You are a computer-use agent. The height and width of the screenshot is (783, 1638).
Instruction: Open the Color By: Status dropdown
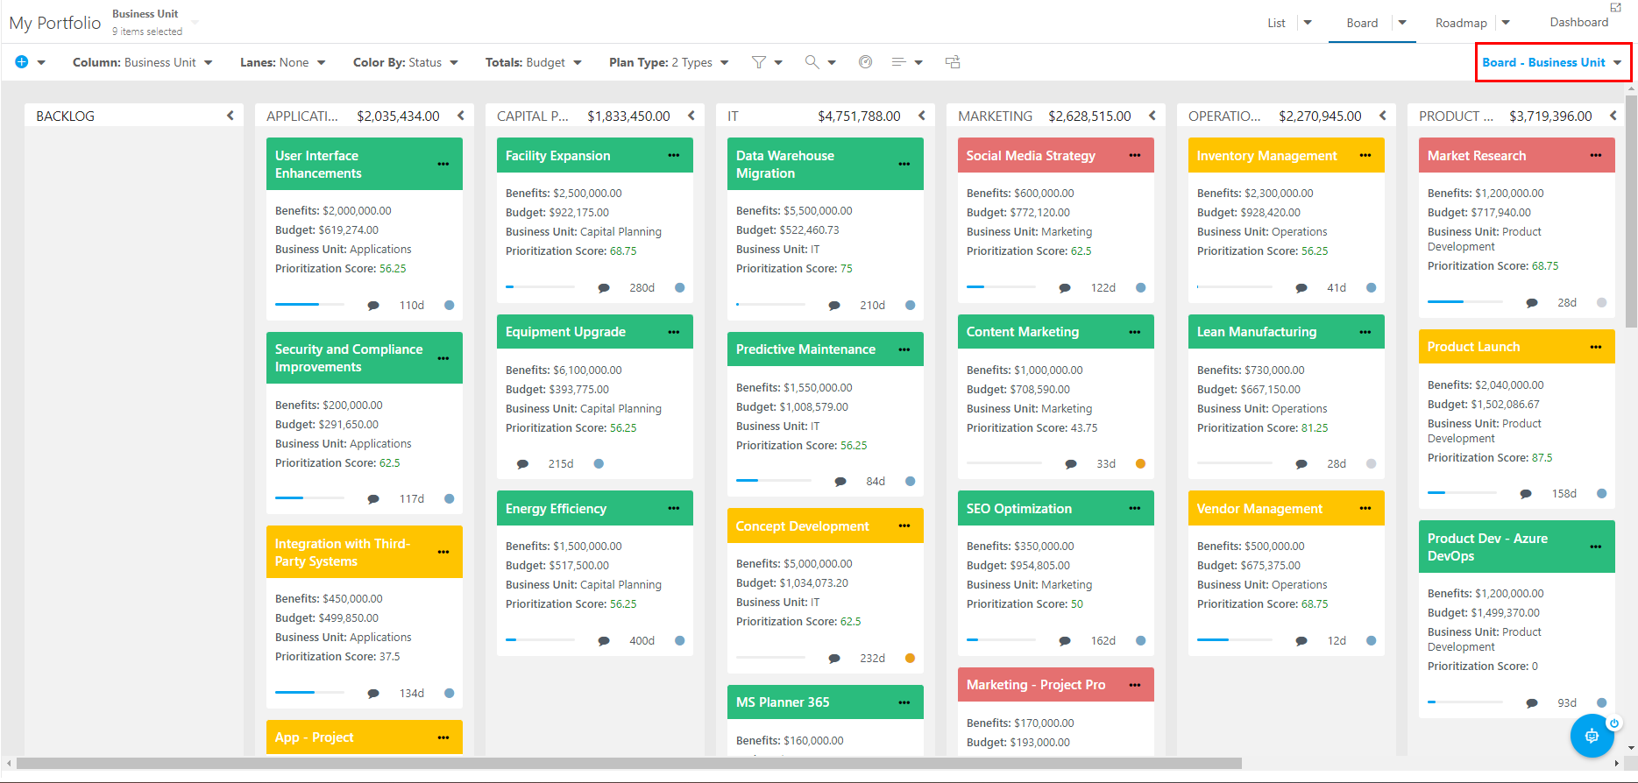pos(406,62)
